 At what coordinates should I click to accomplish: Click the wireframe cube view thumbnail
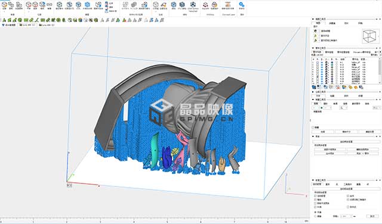click(x=371, y=36)
